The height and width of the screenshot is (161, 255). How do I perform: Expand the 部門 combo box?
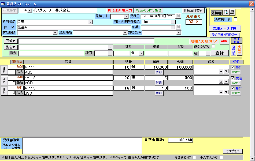click(110, 53)
